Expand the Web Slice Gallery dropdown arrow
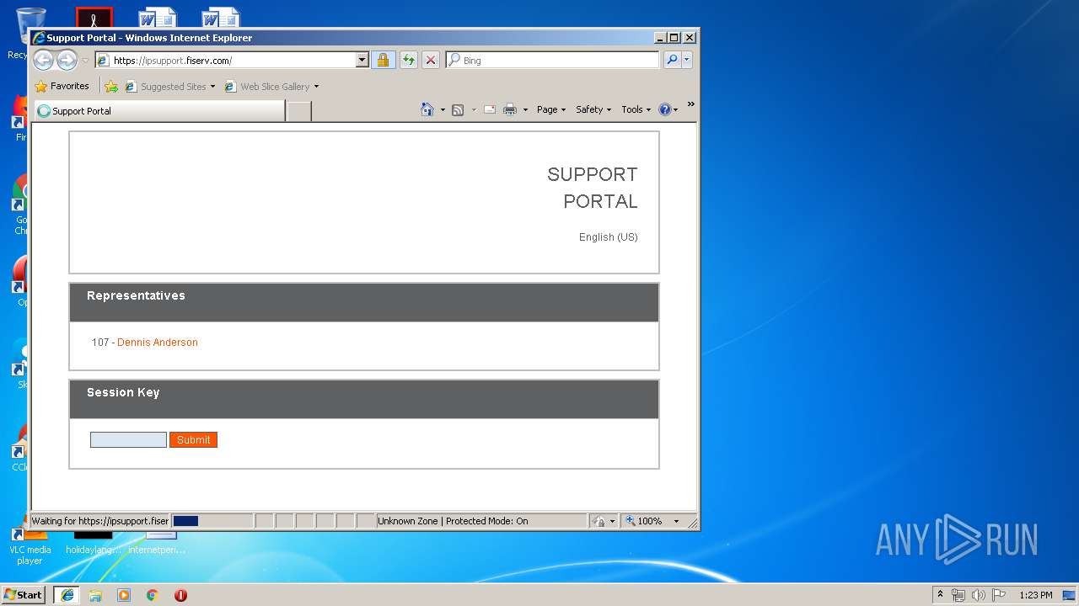 coord(316,87)
